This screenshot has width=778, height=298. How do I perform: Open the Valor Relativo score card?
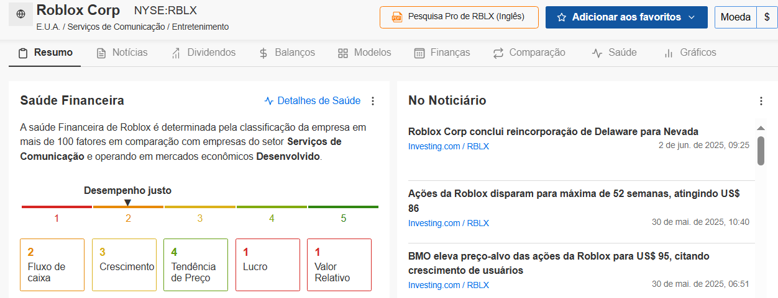tap(339, 265)
